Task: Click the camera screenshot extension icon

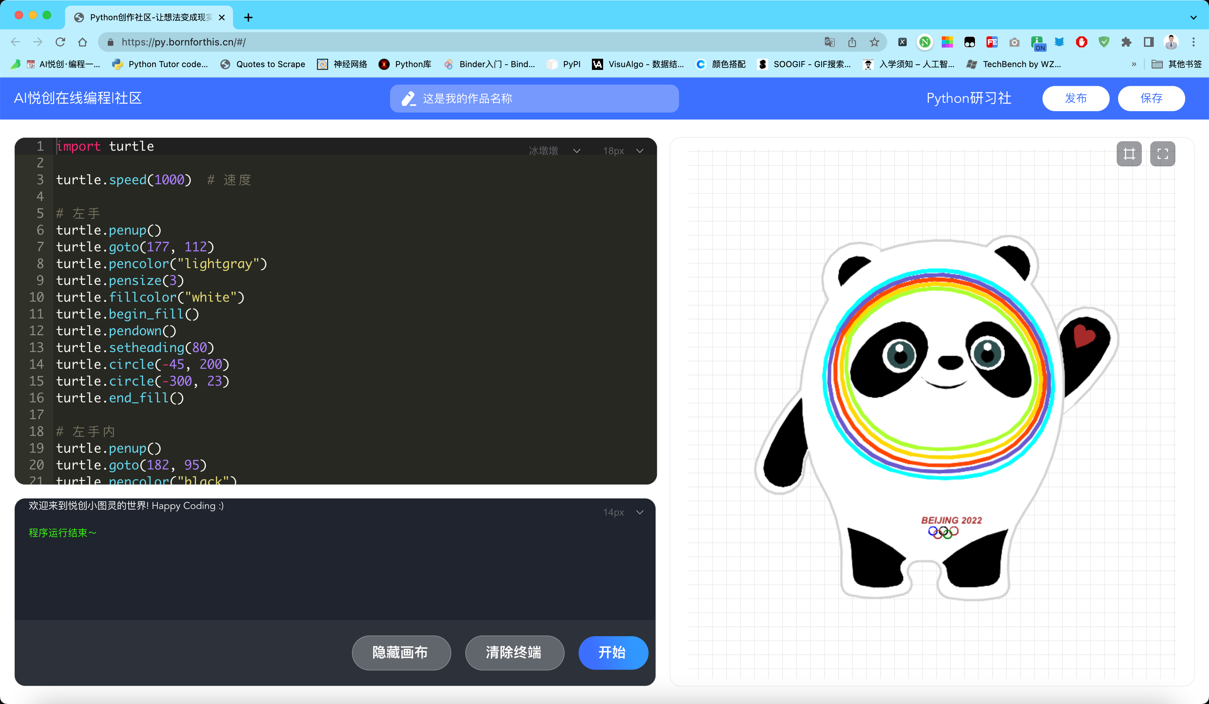Action: point(1014,42)
